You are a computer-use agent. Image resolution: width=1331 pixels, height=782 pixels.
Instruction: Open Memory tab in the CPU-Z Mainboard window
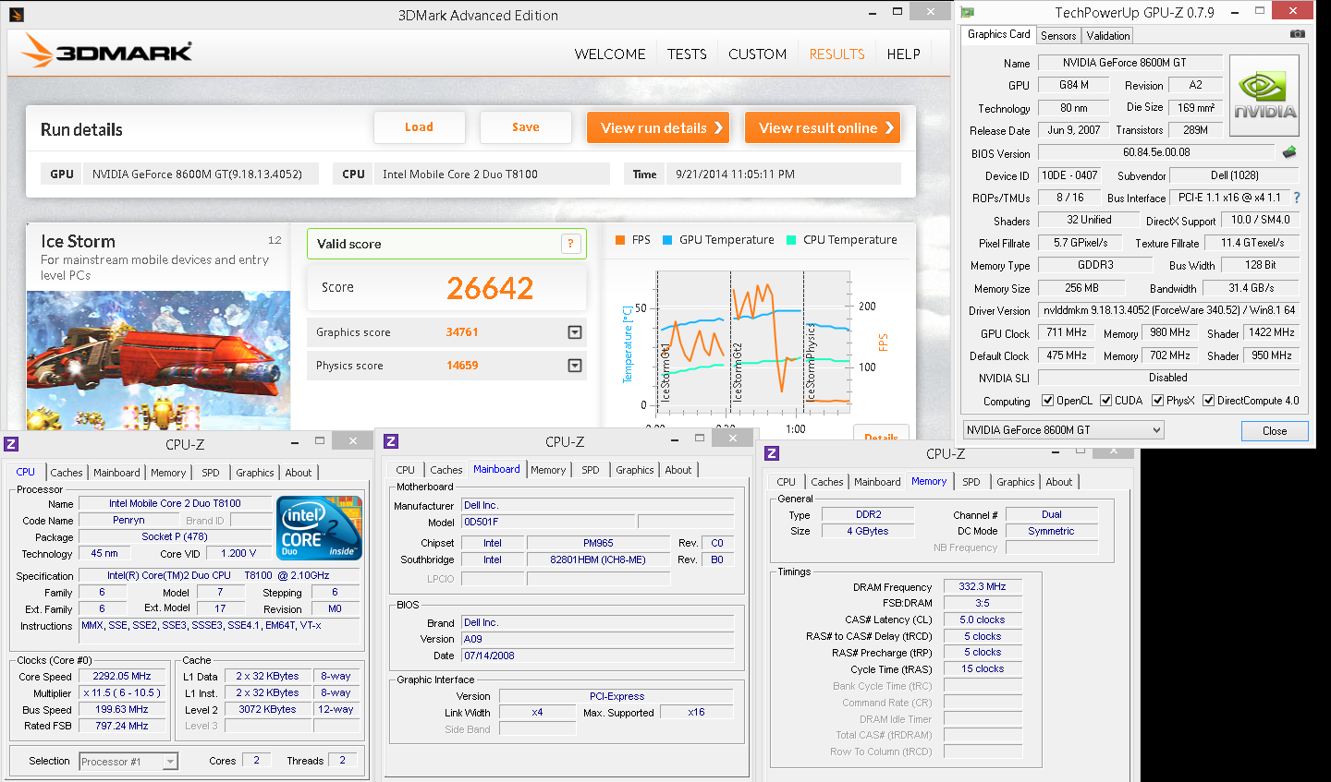(548, 470)
